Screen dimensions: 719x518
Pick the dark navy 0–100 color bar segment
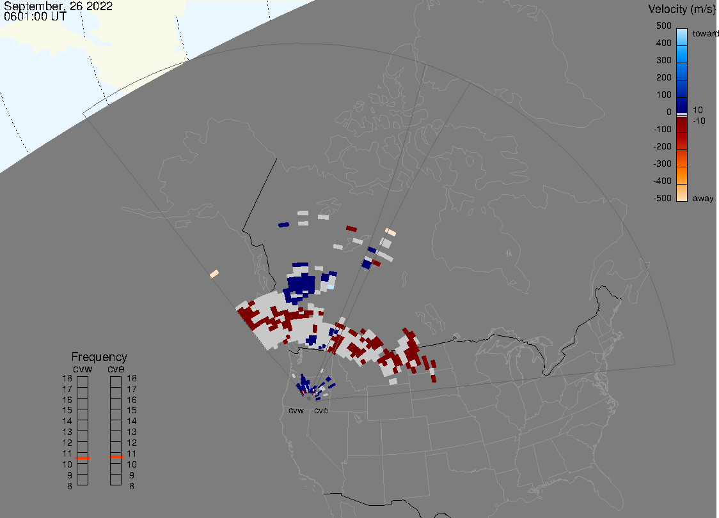coord(682,105)
